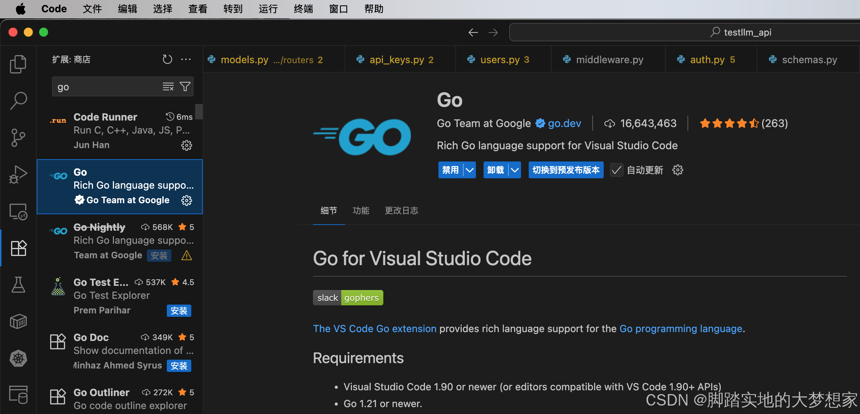Screen dimensions: 860x414
Task: Click the extensions list scrollbar thumb
Action: click(x=199, y=112)
